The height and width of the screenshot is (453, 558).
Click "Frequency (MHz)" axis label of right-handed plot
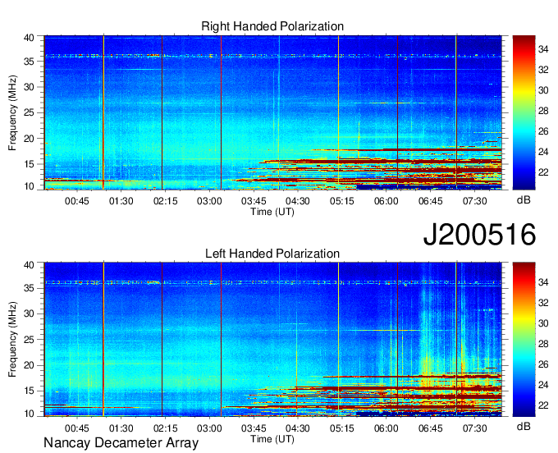tap(12, 112)
